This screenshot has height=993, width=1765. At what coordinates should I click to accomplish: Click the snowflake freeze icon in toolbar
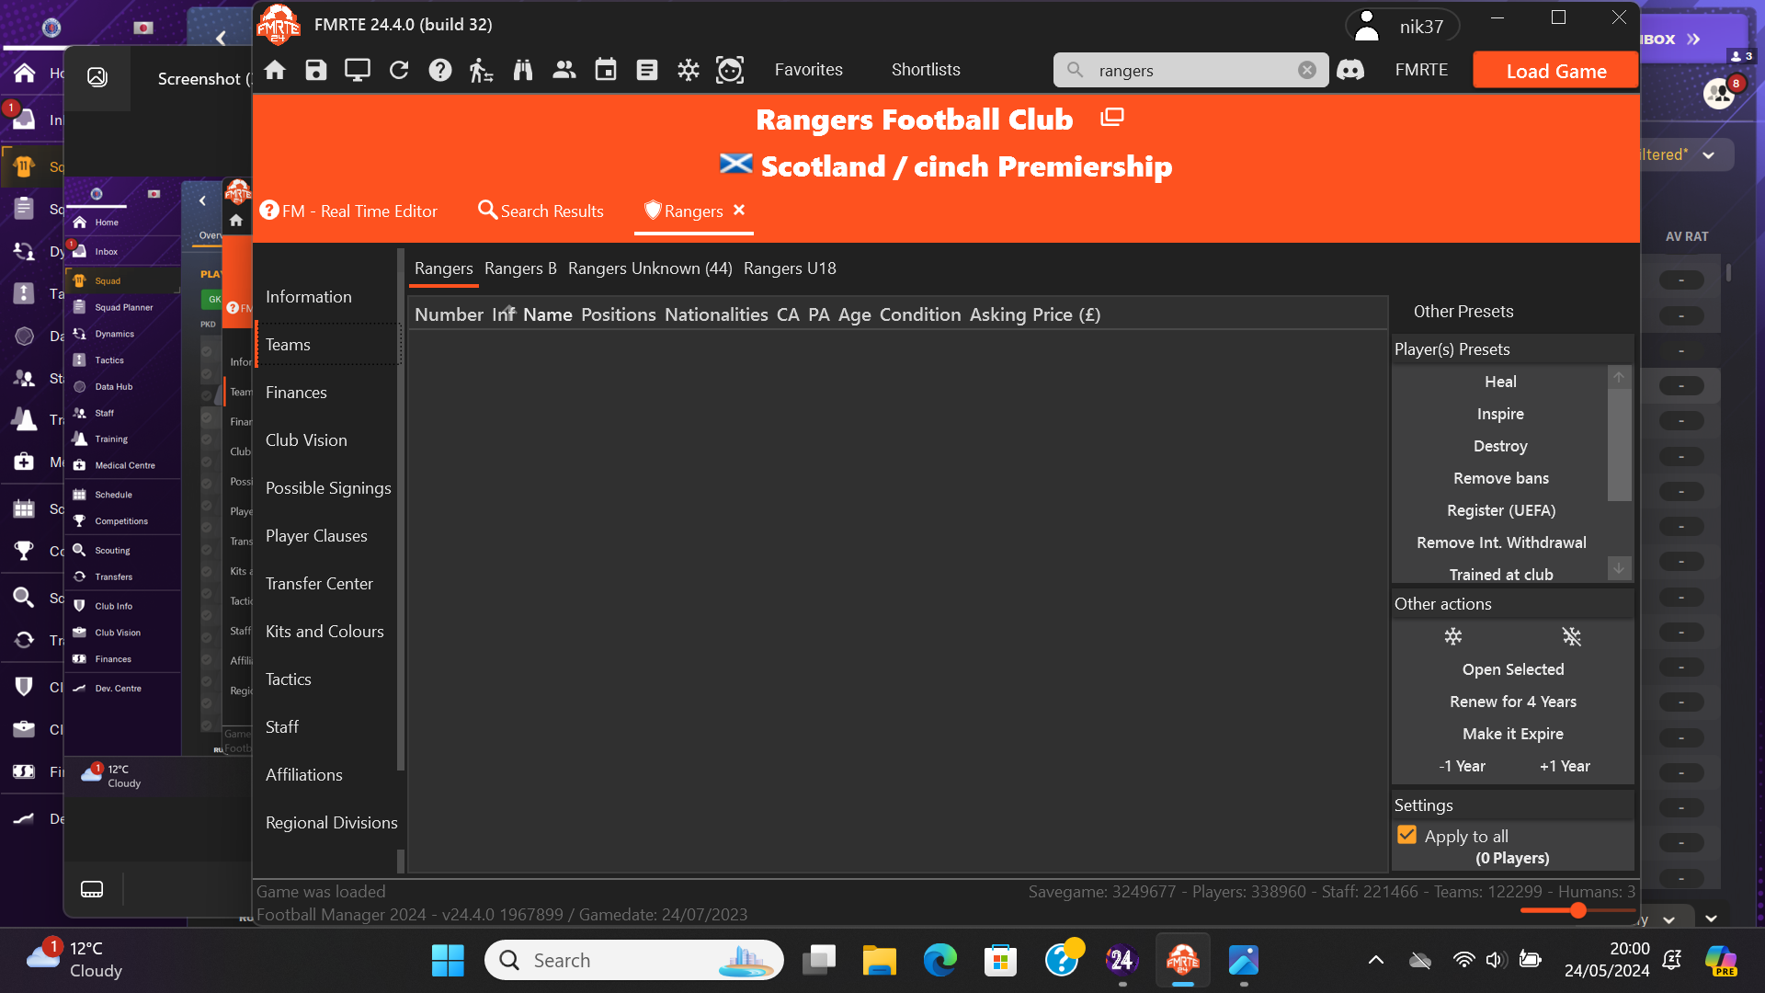coord(689,70)
